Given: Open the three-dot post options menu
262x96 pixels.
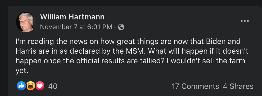Looking at the screenshot, I should 245,21.
